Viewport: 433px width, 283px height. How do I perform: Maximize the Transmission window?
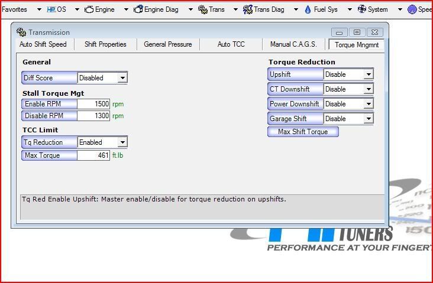tap(357, 32)
